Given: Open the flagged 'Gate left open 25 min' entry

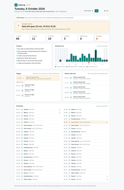Looking at the screenshot, I should [x=38, y=78].
